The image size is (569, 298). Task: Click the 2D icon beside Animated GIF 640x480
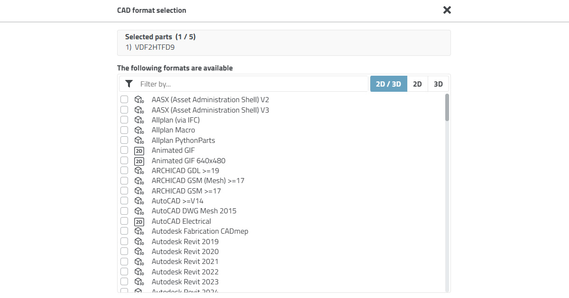139,161
